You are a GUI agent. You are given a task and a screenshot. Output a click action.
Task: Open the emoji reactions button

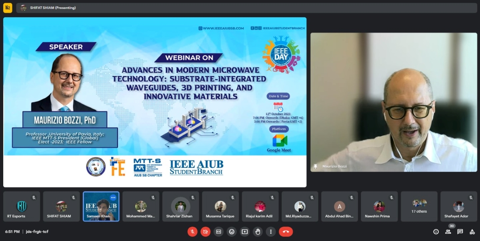pos(232,231)
